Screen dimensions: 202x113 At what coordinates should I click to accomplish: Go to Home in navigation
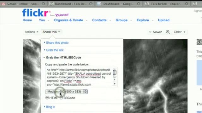point(27,20)
